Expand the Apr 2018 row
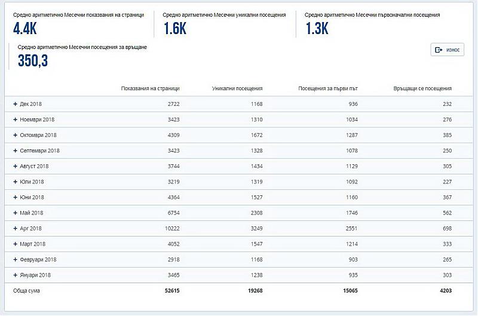The width and height of the screenshot is (478, 316). (x=16, y=228)
